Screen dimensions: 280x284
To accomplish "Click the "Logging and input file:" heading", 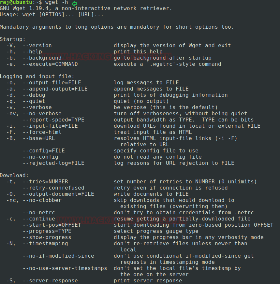I will 37,77.
